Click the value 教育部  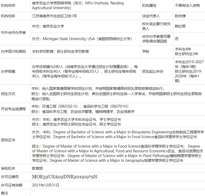coord(37,168)
